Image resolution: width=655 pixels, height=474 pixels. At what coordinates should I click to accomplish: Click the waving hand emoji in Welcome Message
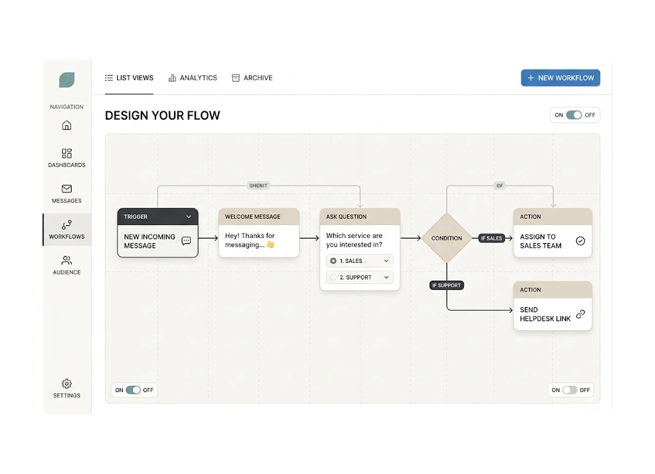[x=271, y=245]
